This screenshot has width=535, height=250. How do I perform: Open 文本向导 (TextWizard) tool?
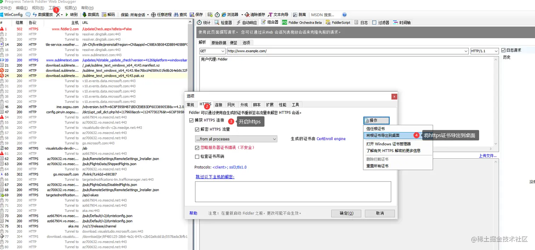click(x=278, y=14)
